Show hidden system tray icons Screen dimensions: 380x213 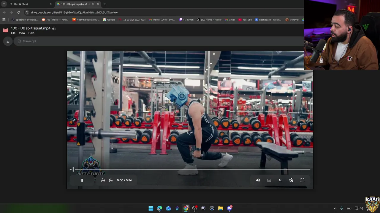335,208
